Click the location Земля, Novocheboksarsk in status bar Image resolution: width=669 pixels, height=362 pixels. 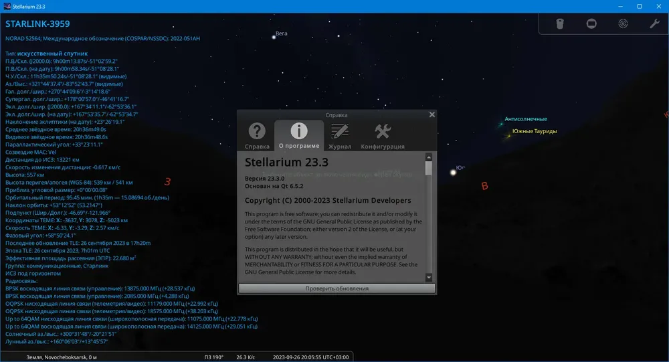pyautogui.click(x=62, y=357)
